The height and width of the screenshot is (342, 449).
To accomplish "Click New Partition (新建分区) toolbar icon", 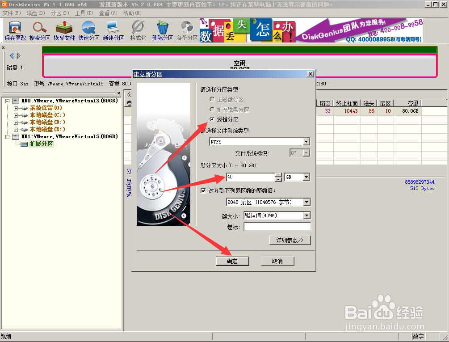I will (113, 31).
